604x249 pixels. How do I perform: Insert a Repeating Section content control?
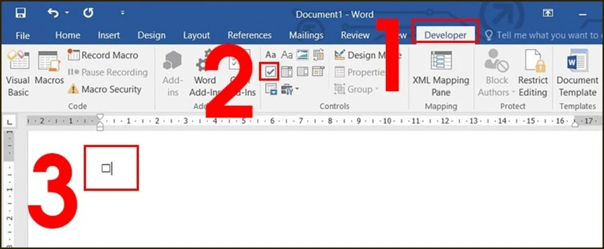[271, 89]
